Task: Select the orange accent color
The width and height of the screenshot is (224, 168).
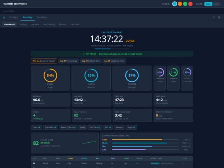Action: pos(180,4)
